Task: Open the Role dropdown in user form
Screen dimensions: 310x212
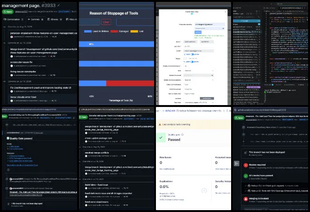Action: click(198, 71)
